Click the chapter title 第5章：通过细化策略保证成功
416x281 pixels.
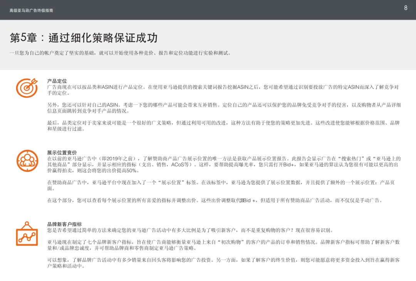(x=84, y=38)
